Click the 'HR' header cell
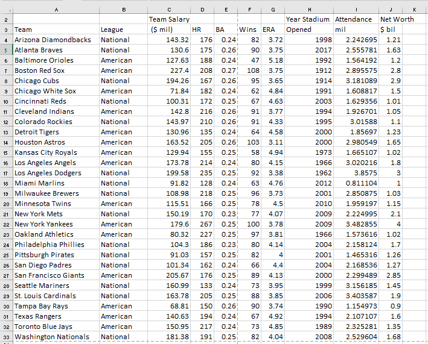Image resolution: width=428 pixels, height=344 pixels. click(x=203, y=30)
